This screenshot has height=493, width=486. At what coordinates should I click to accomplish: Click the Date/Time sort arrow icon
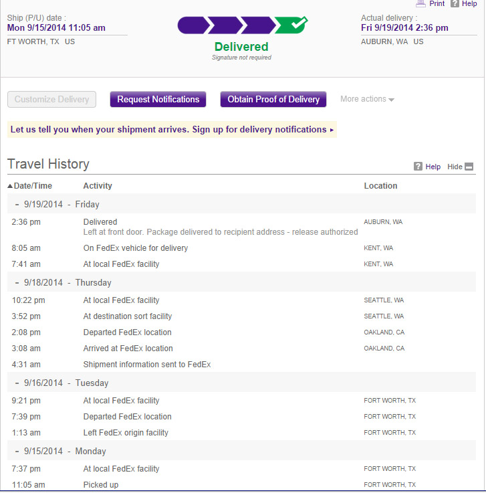click(x=10, y=186)
